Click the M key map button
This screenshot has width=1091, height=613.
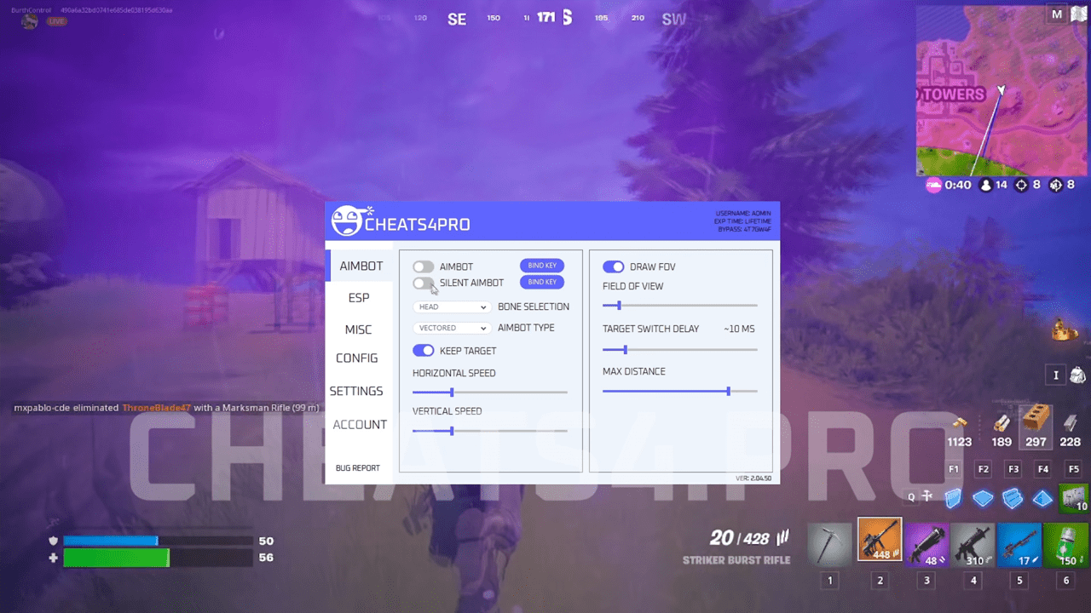tap(1057, 14)
